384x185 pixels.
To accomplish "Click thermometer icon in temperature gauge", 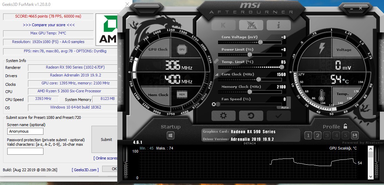I will click(x=321, y=95).
